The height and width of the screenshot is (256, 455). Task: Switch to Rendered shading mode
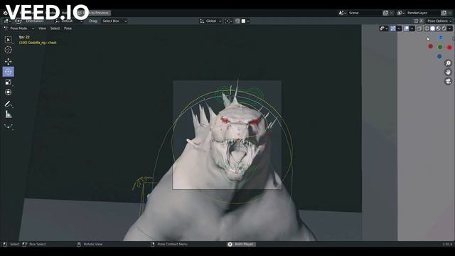coord(444,28)
